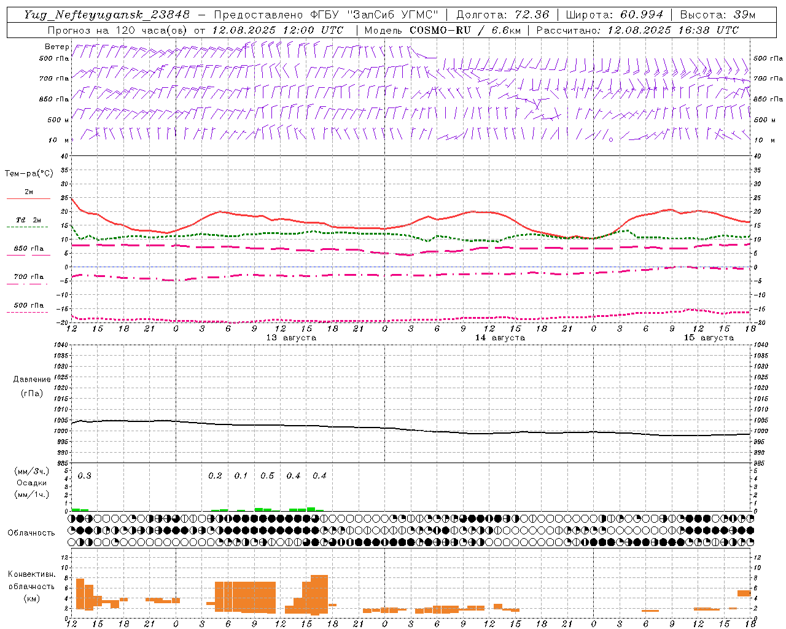The width and height of the screenshot is (786, 629).
Task: Click the Осадки label
Action: (31, 483)
